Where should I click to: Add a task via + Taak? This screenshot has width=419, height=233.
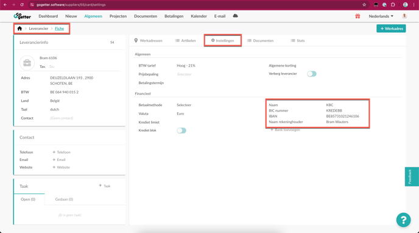click(x=105, y=185)
